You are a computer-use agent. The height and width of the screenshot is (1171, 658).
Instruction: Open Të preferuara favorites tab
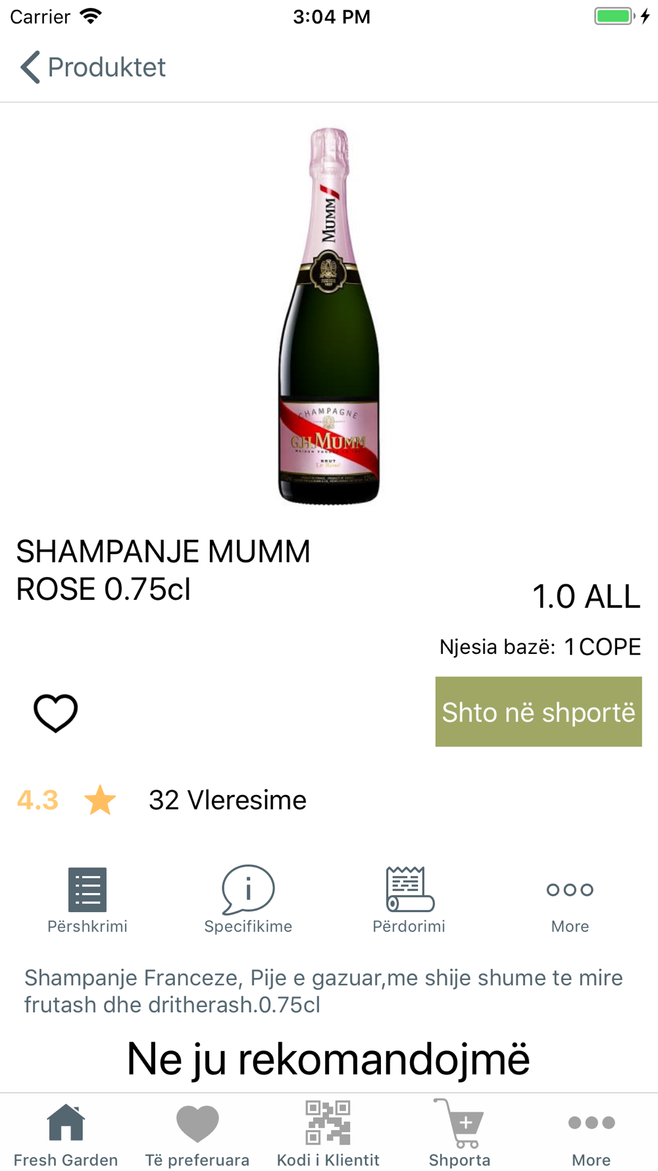(197, 1133)
